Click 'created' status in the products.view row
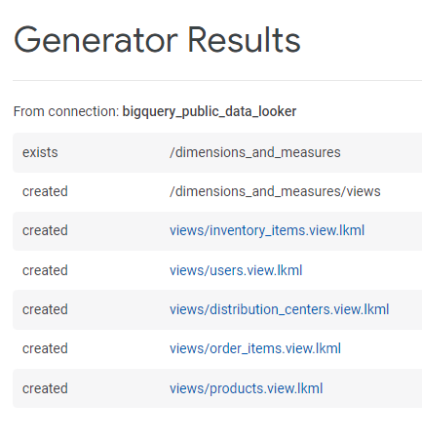Screen dimensions: 422x444 point(45,388)
